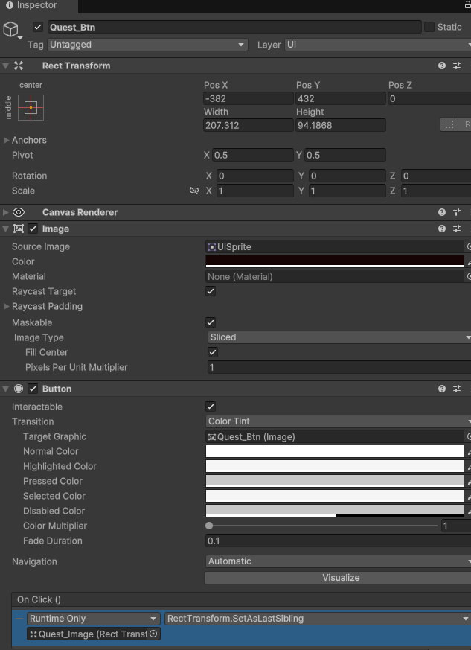
Task: Click the Rect Transform component icon
Action: [x=19, y=66]
